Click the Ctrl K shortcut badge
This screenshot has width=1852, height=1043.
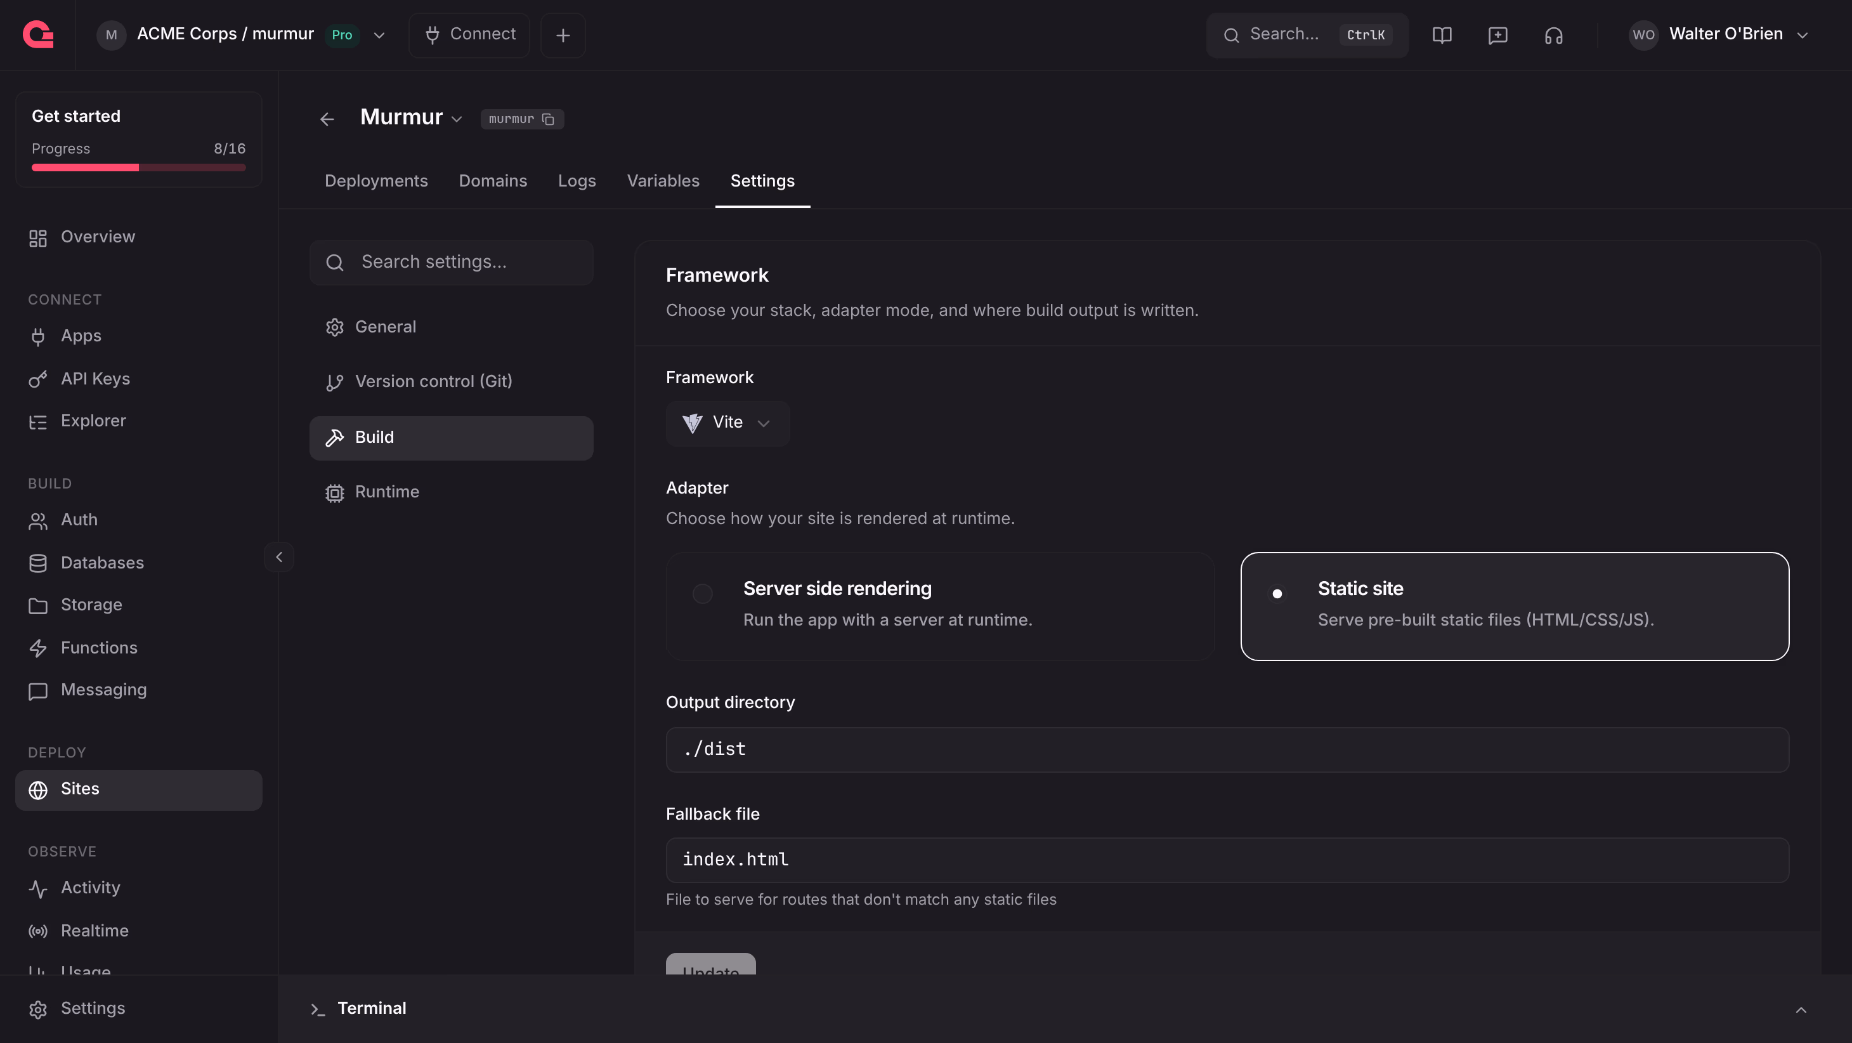tap(1366, 36)
